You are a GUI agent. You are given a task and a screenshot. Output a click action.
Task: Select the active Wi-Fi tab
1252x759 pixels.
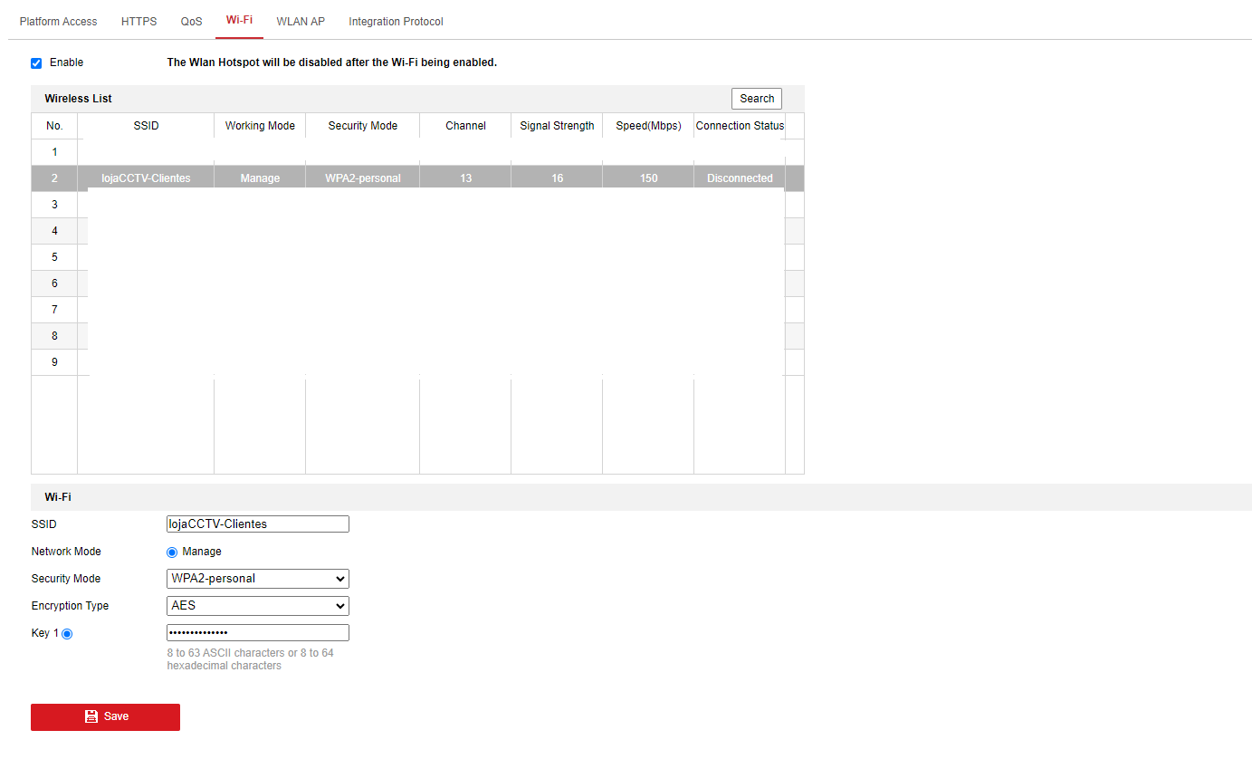(239, 21)
